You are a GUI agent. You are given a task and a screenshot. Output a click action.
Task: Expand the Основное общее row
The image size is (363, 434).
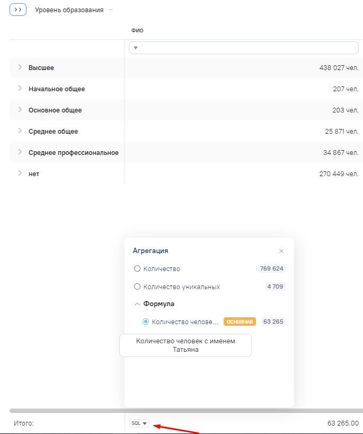click(x=20, y=110)
